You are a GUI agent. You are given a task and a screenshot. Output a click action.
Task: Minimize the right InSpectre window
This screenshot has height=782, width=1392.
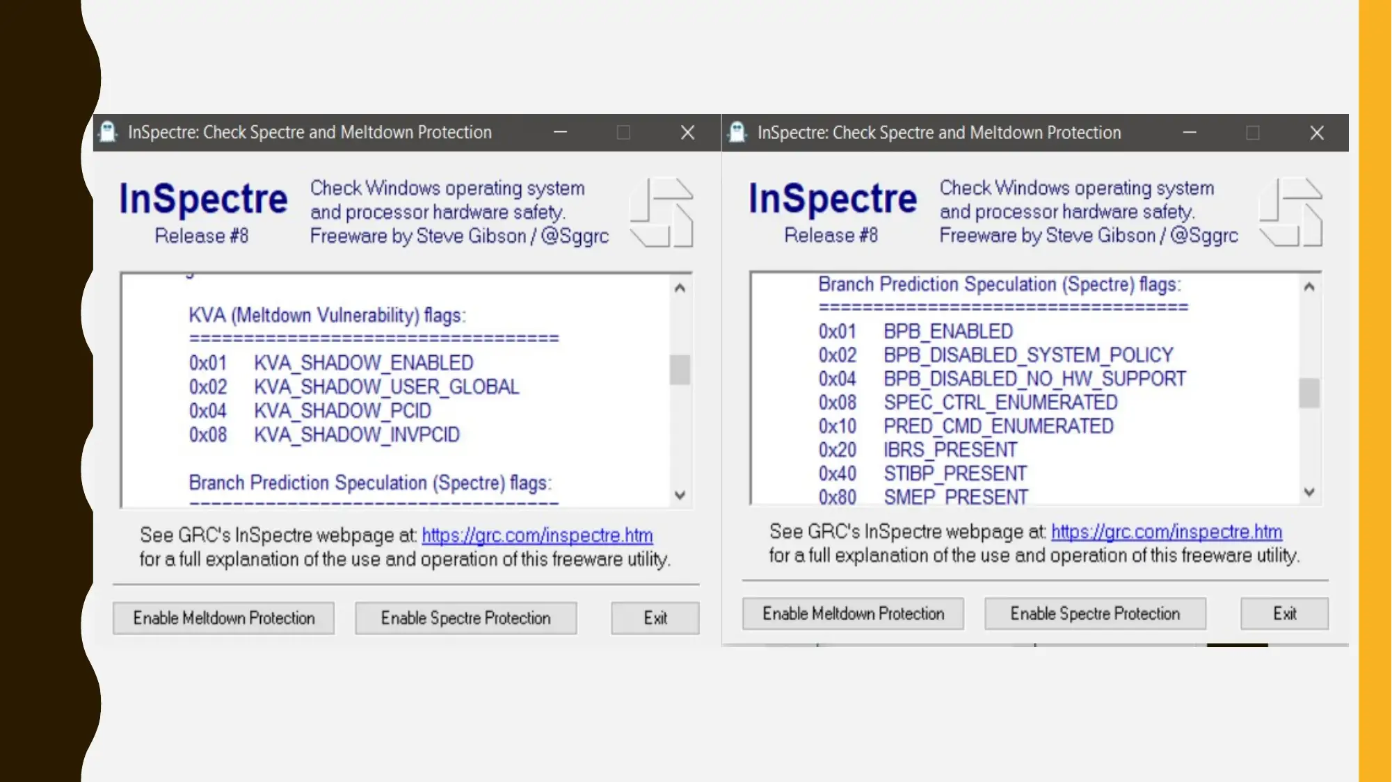[1190, 132]
